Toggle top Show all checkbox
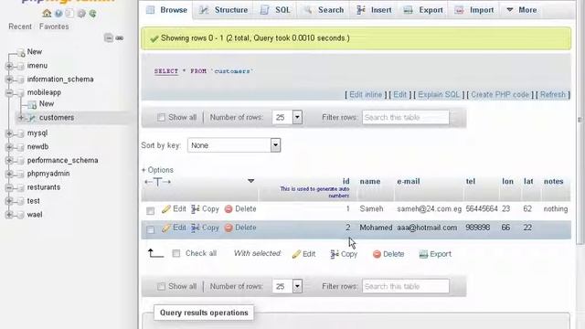Screen dimensions: 585x329 [161, 118]
